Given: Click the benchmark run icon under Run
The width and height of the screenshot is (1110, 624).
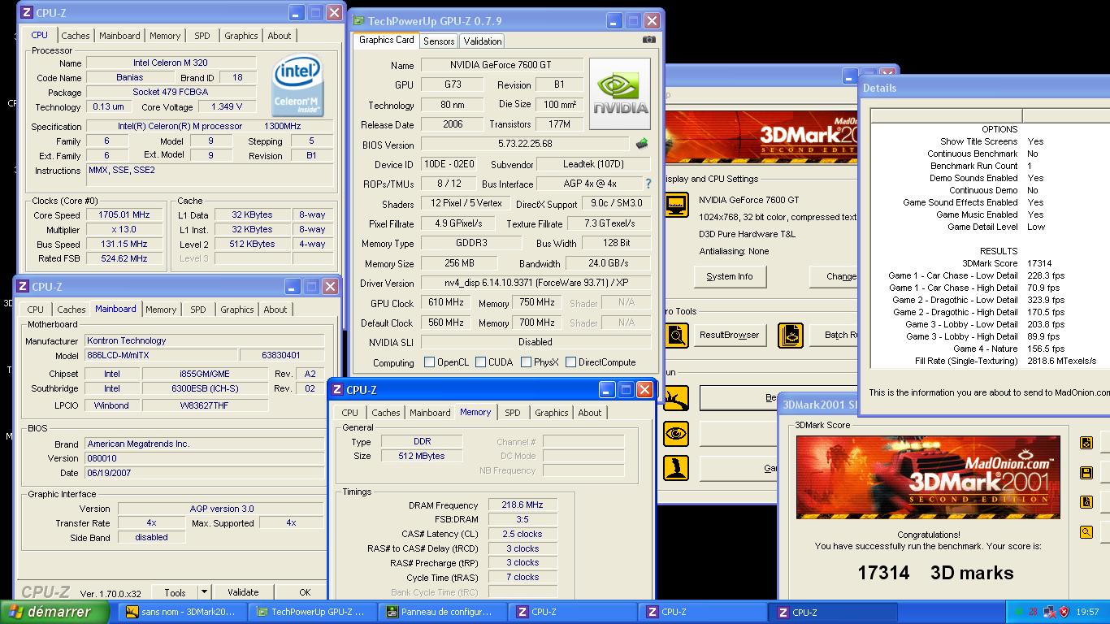Looking at the screenshot, I should (676, 398).
